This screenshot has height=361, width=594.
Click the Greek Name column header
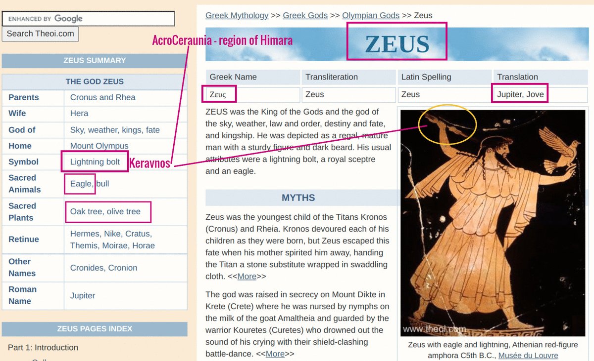click(x=253, y=77)
